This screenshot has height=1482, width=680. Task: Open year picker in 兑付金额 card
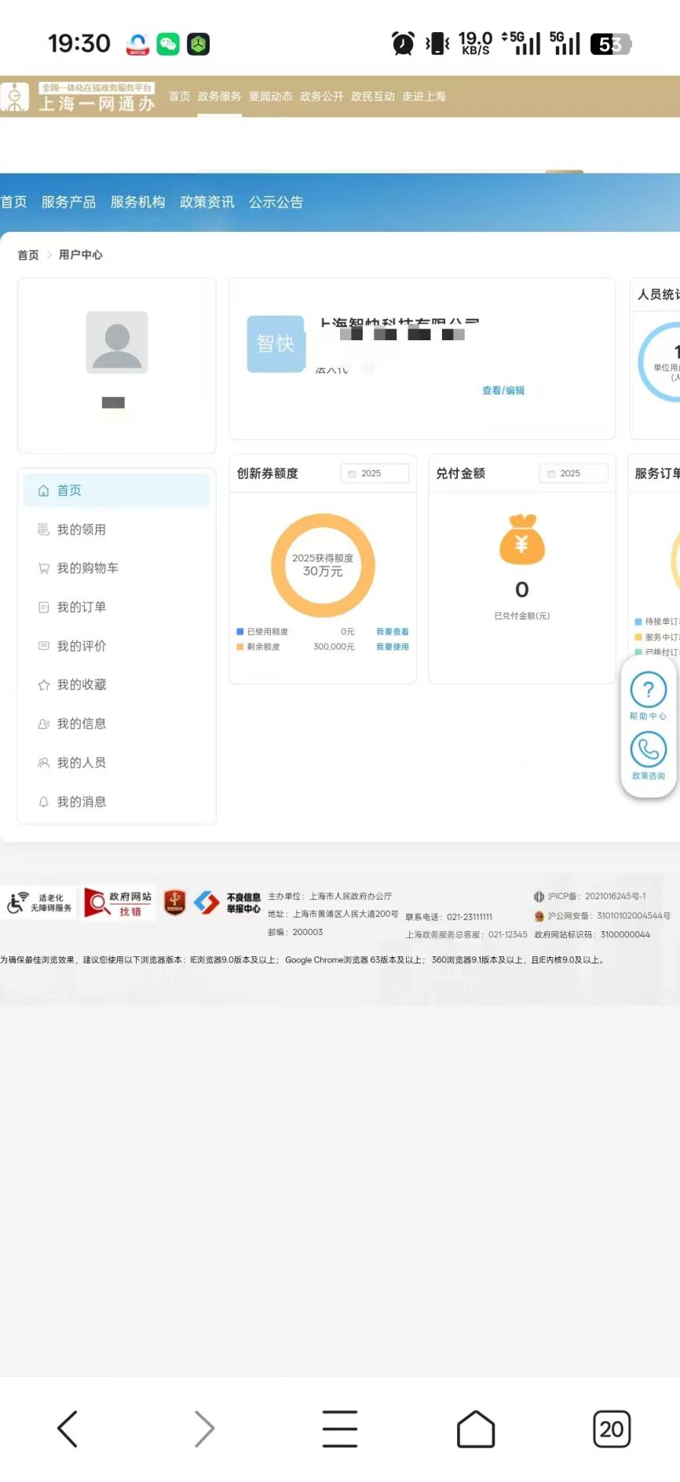[x=573, y=473]
